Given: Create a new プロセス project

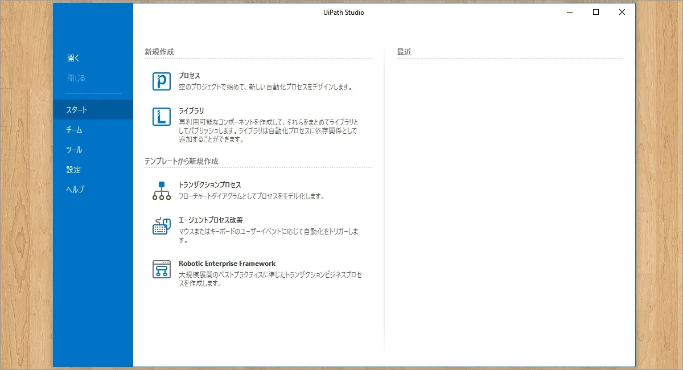Looking at the screenshot, I should 190,76.
